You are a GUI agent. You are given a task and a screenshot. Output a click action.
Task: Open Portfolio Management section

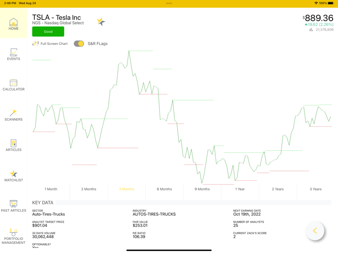[14, 236]
